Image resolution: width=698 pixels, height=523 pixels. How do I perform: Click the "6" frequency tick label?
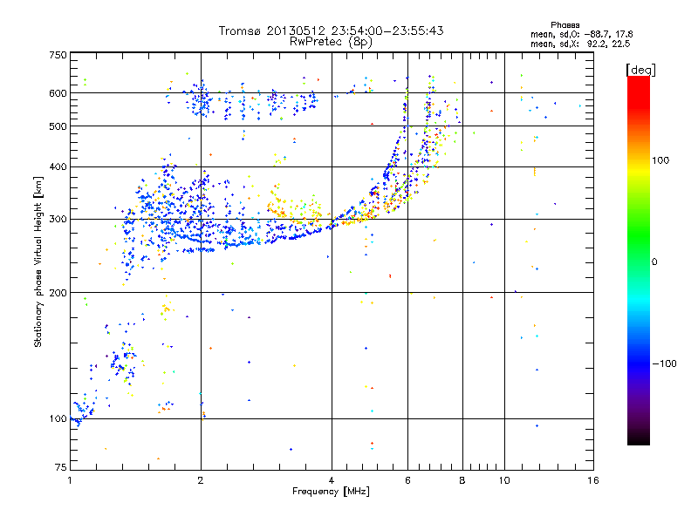407,480
